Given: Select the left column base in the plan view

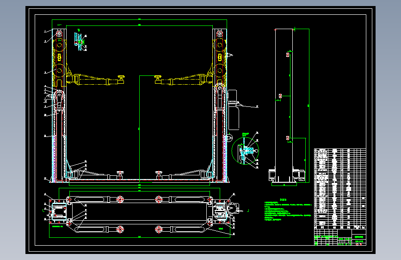Looking at the screenshot, I should pos(59,210).
